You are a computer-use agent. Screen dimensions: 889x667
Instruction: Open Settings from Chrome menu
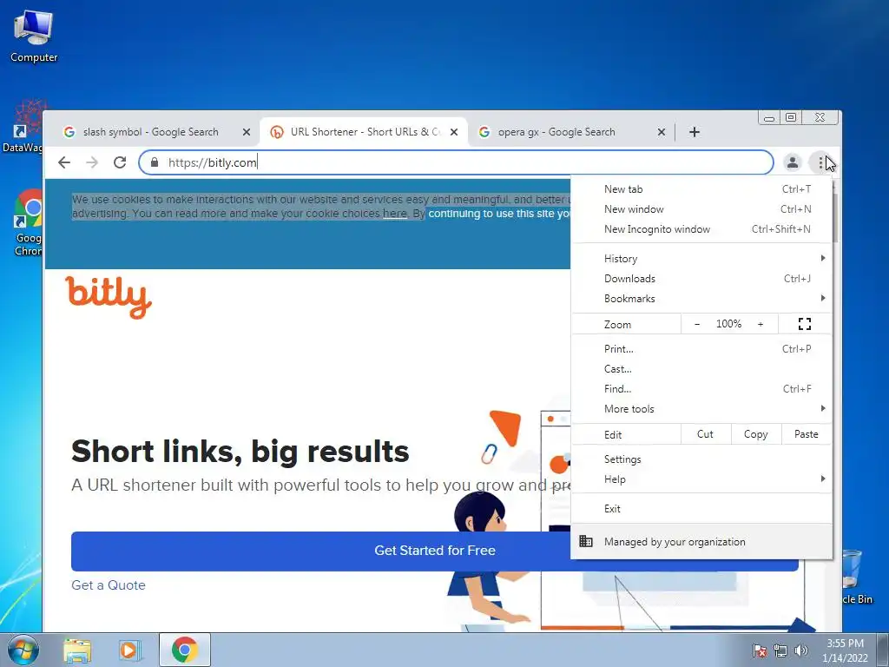tap(701, 459)
